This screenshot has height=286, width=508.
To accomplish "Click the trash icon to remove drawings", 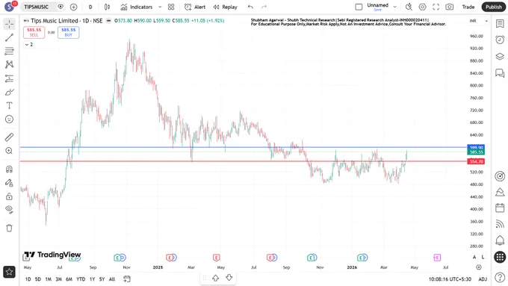I will [x=10, y=228].
